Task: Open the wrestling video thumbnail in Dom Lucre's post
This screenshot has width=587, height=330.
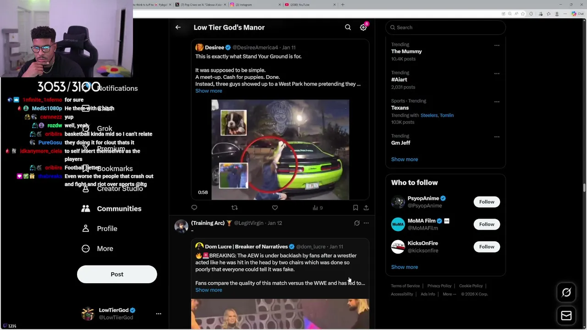Action: [280, 314]
